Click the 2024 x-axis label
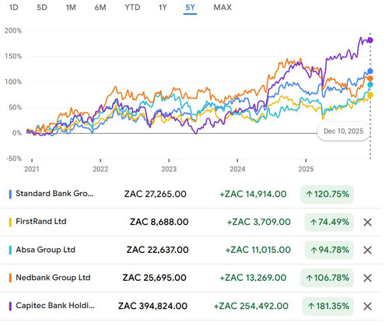The image size is (389, 326). point(237,169)
